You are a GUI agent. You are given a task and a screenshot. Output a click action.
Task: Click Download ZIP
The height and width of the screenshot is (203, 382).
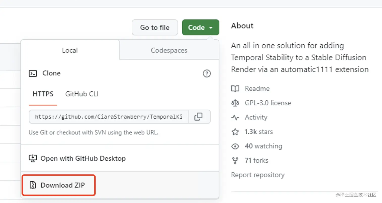point(63,185)
